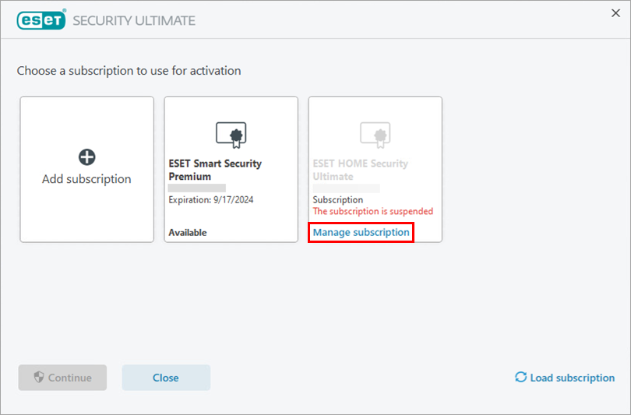Click 'The subscription is suspended' message
The width and height of the screenshot is (631, 415).
pos(373,211)
